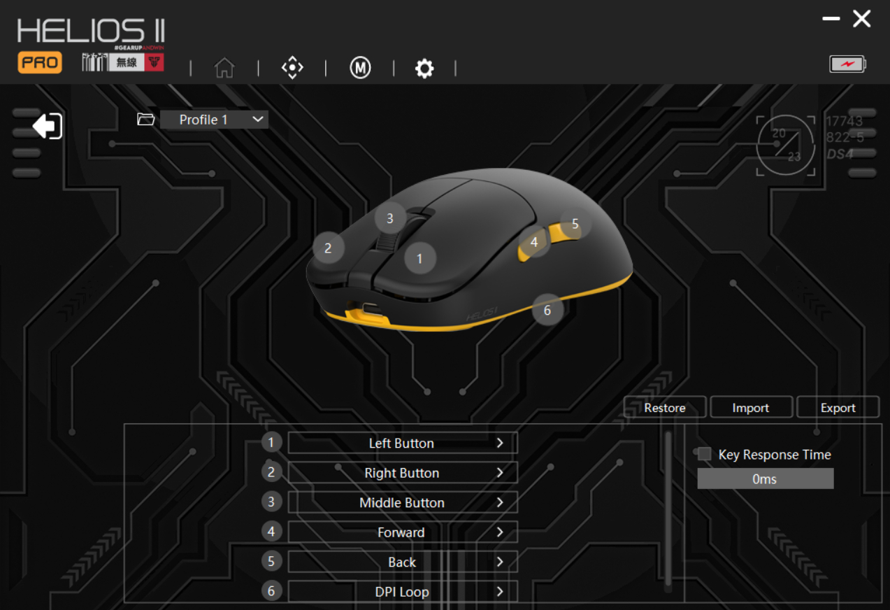Check the battery charging indicator

coord(847,64)
